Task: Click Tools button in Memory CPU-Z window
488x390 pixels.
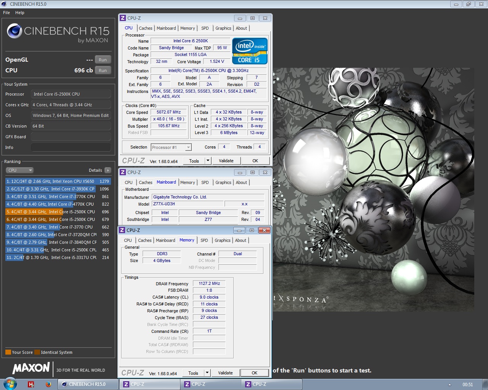Action: (x=193, y=373)
